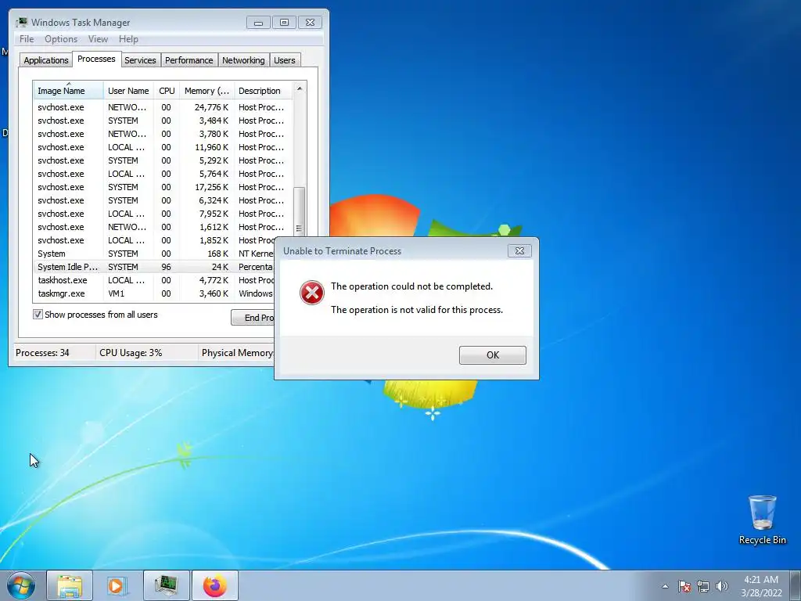Select the taskmgr.exe process row
Screen dimensions: 801x601
[154, 293]
